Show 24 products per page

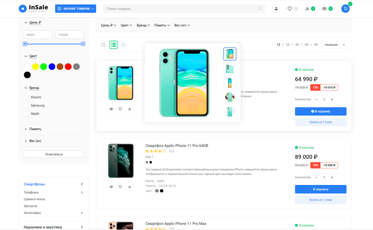pos(288,44)
